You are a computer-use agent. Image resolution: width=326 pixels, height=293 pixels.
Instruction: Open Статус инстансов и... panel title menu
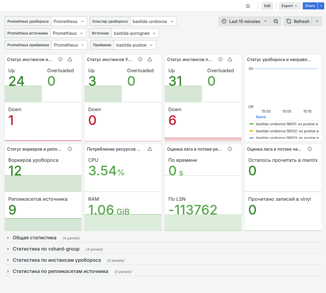tap(29, 60)
